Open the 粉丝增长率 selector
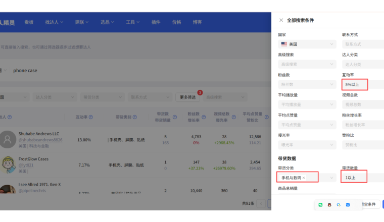The height and width of the screenshot is (222, 384). (x=363, y=125)
